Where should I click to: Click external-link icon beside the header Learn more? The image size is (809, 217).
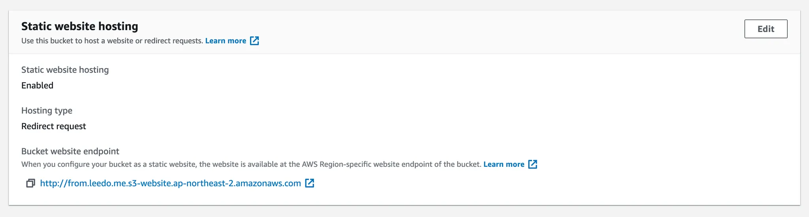[x=254, y=41]
